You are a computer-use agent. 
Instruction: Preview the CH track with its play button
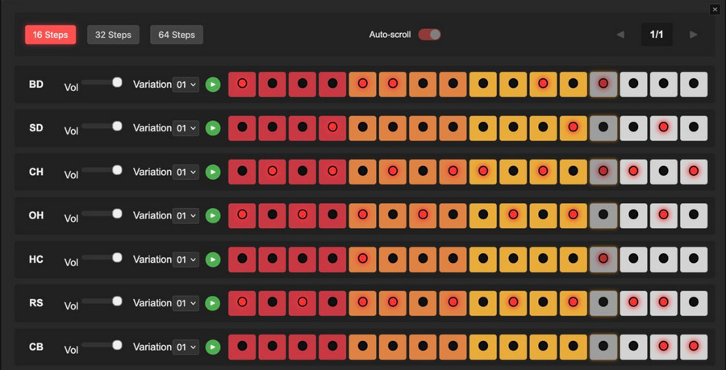213,172
